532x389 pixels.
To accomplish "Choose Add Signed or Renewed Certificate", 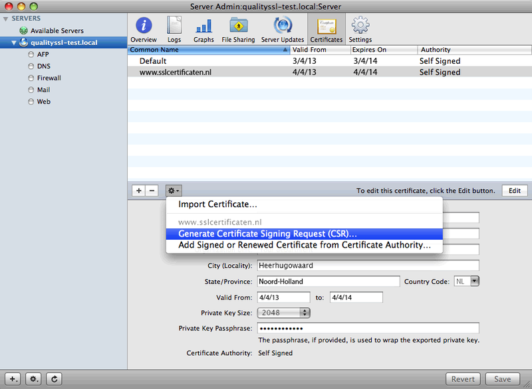I will point(305,245).
